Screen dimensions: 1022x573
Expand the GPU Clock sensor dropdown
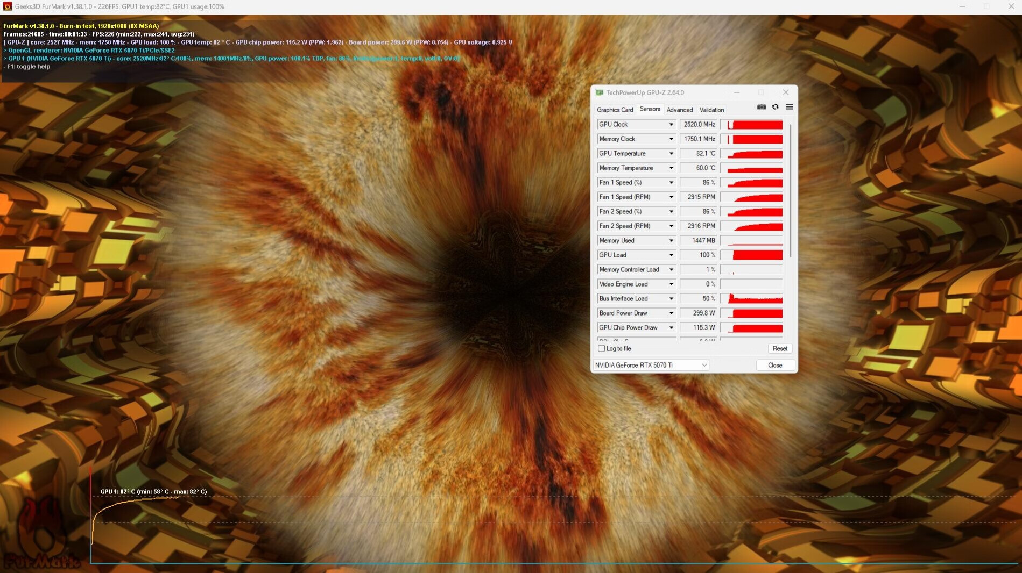coord(671,124)
